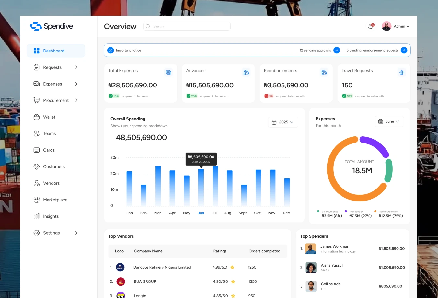
Task: Open the June month dropdown
Action: point(389,121)
